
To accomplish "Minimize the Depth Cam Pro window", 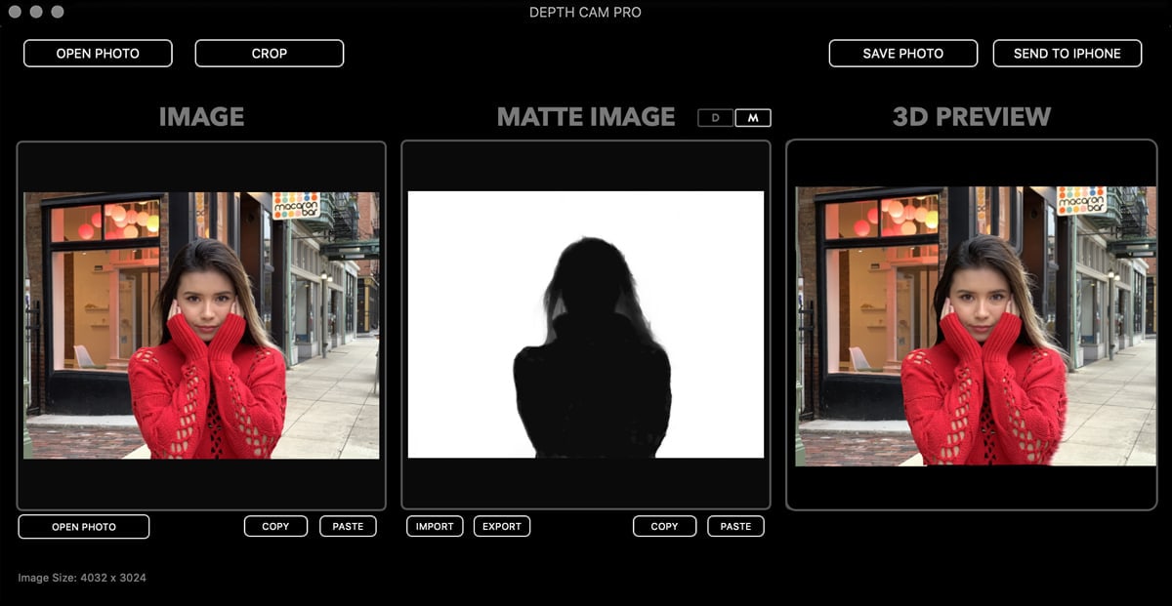I will tap(36, 12).
